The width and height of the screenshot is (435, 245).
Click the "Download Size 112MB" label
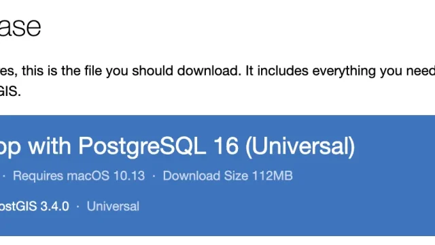pos(228,176)
